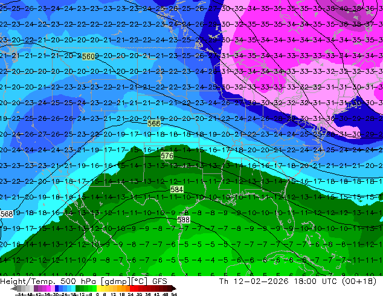The height and width of the screenshot is (296, 383).
Task: Click the 576 height contour label
Action: pyautogui.click(x=167, y=156)
